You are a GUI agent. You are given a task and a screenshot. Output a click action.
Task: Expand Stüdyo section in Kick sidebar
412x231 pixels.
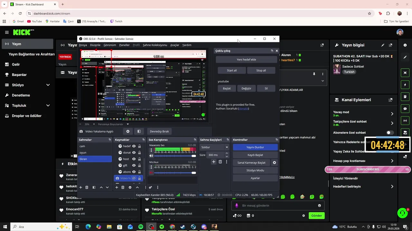click(x=48, y=85)
